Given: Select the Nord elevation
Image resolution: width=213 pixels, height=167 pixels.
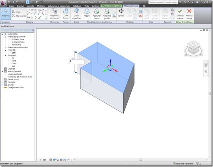Looking at the screenshot, I should pyautogui.click(x=14, y=61).
